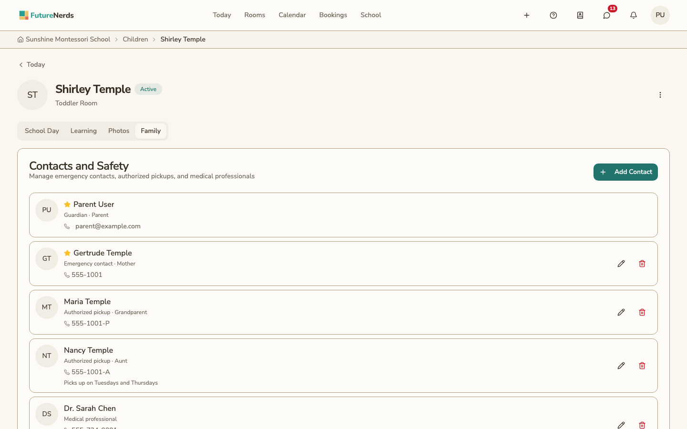Delete Nancy Temple contact
The image size is (687, 429).
pos(642,366)
